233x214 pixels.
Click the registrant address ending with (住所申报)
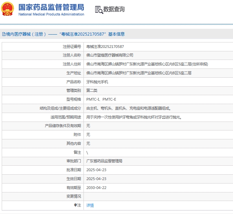click(x=147, y=64)
